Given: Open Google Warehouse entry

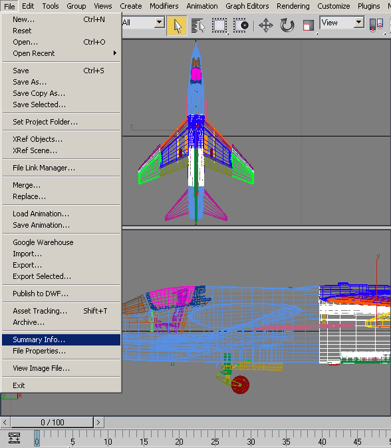Looking at the screenshot, I should [x=61, y=242].
